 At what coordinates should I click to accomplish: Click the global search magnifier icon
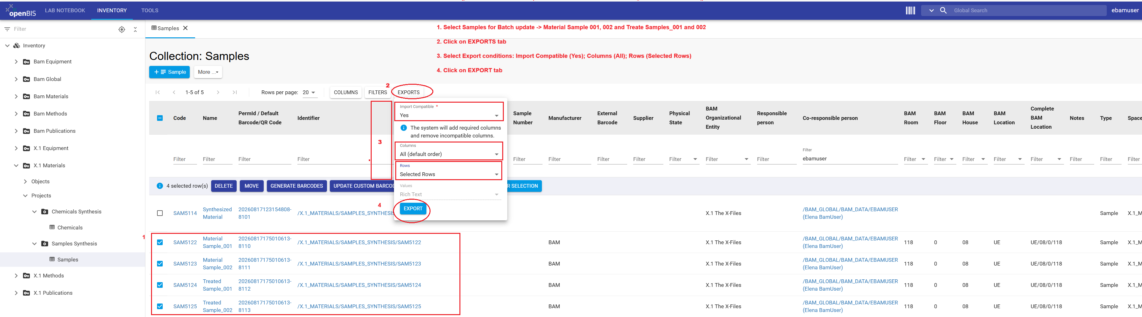(x=943, y=11)
